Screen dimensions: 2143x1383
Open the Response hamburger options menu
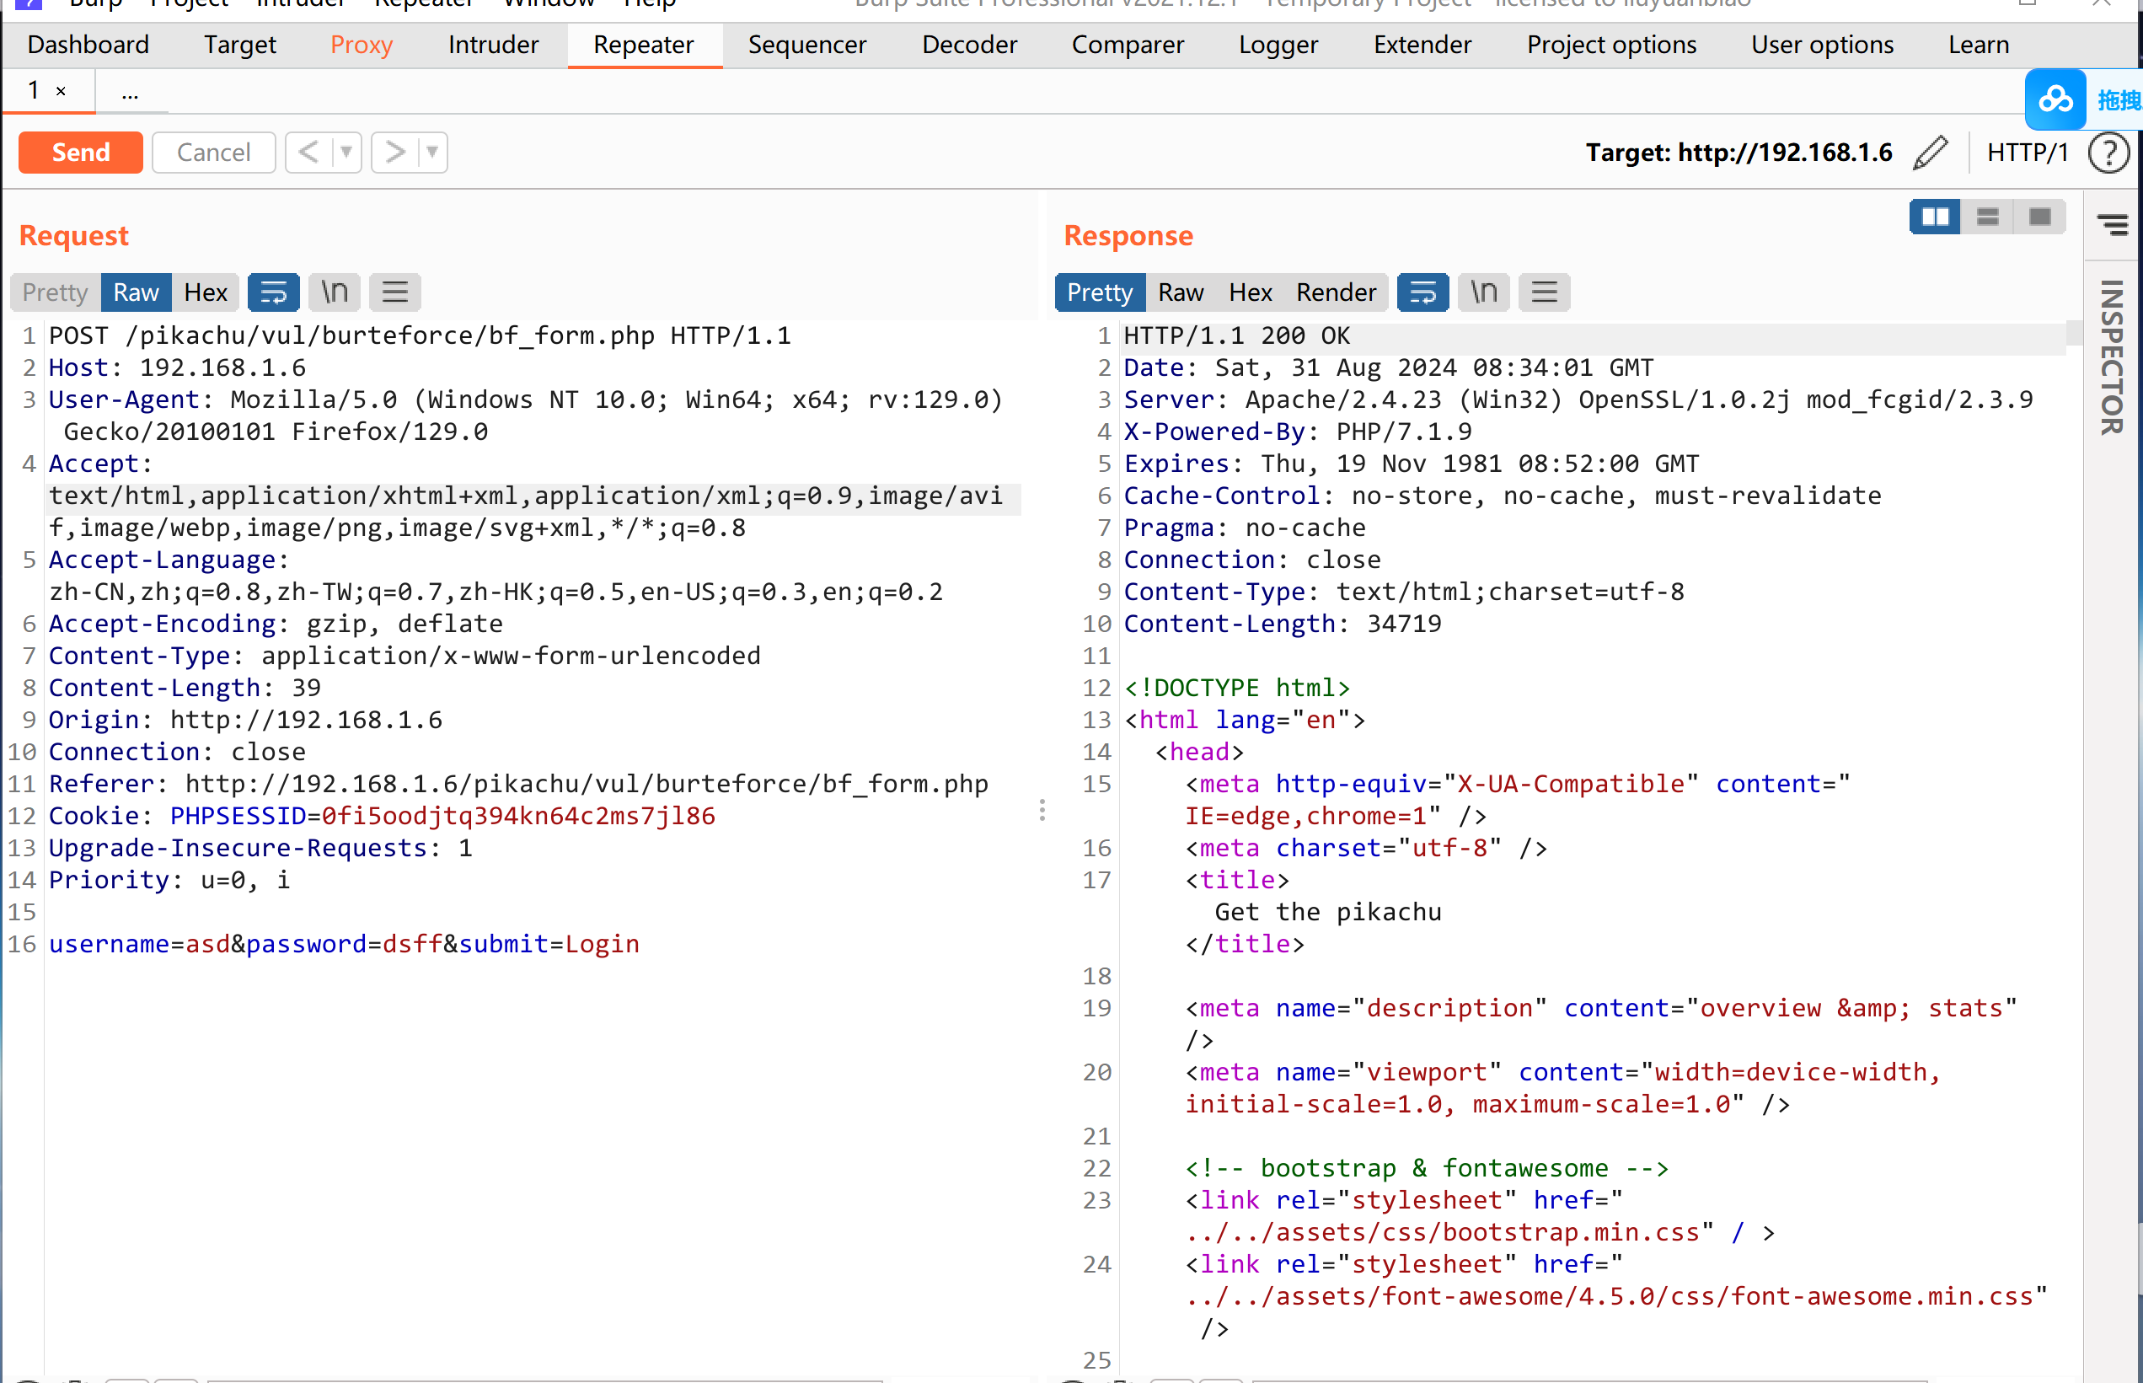[1544, 292]
